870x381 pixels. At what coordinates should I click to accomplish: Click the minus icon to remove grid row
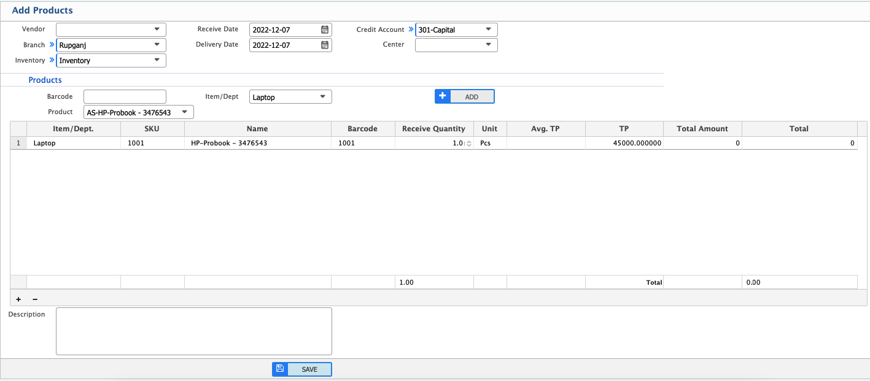click(x=35, y=299)
